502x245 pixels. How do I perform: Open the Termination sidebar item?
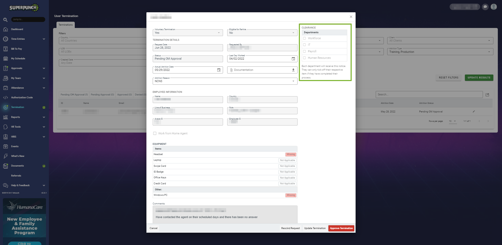pos(18,107)
